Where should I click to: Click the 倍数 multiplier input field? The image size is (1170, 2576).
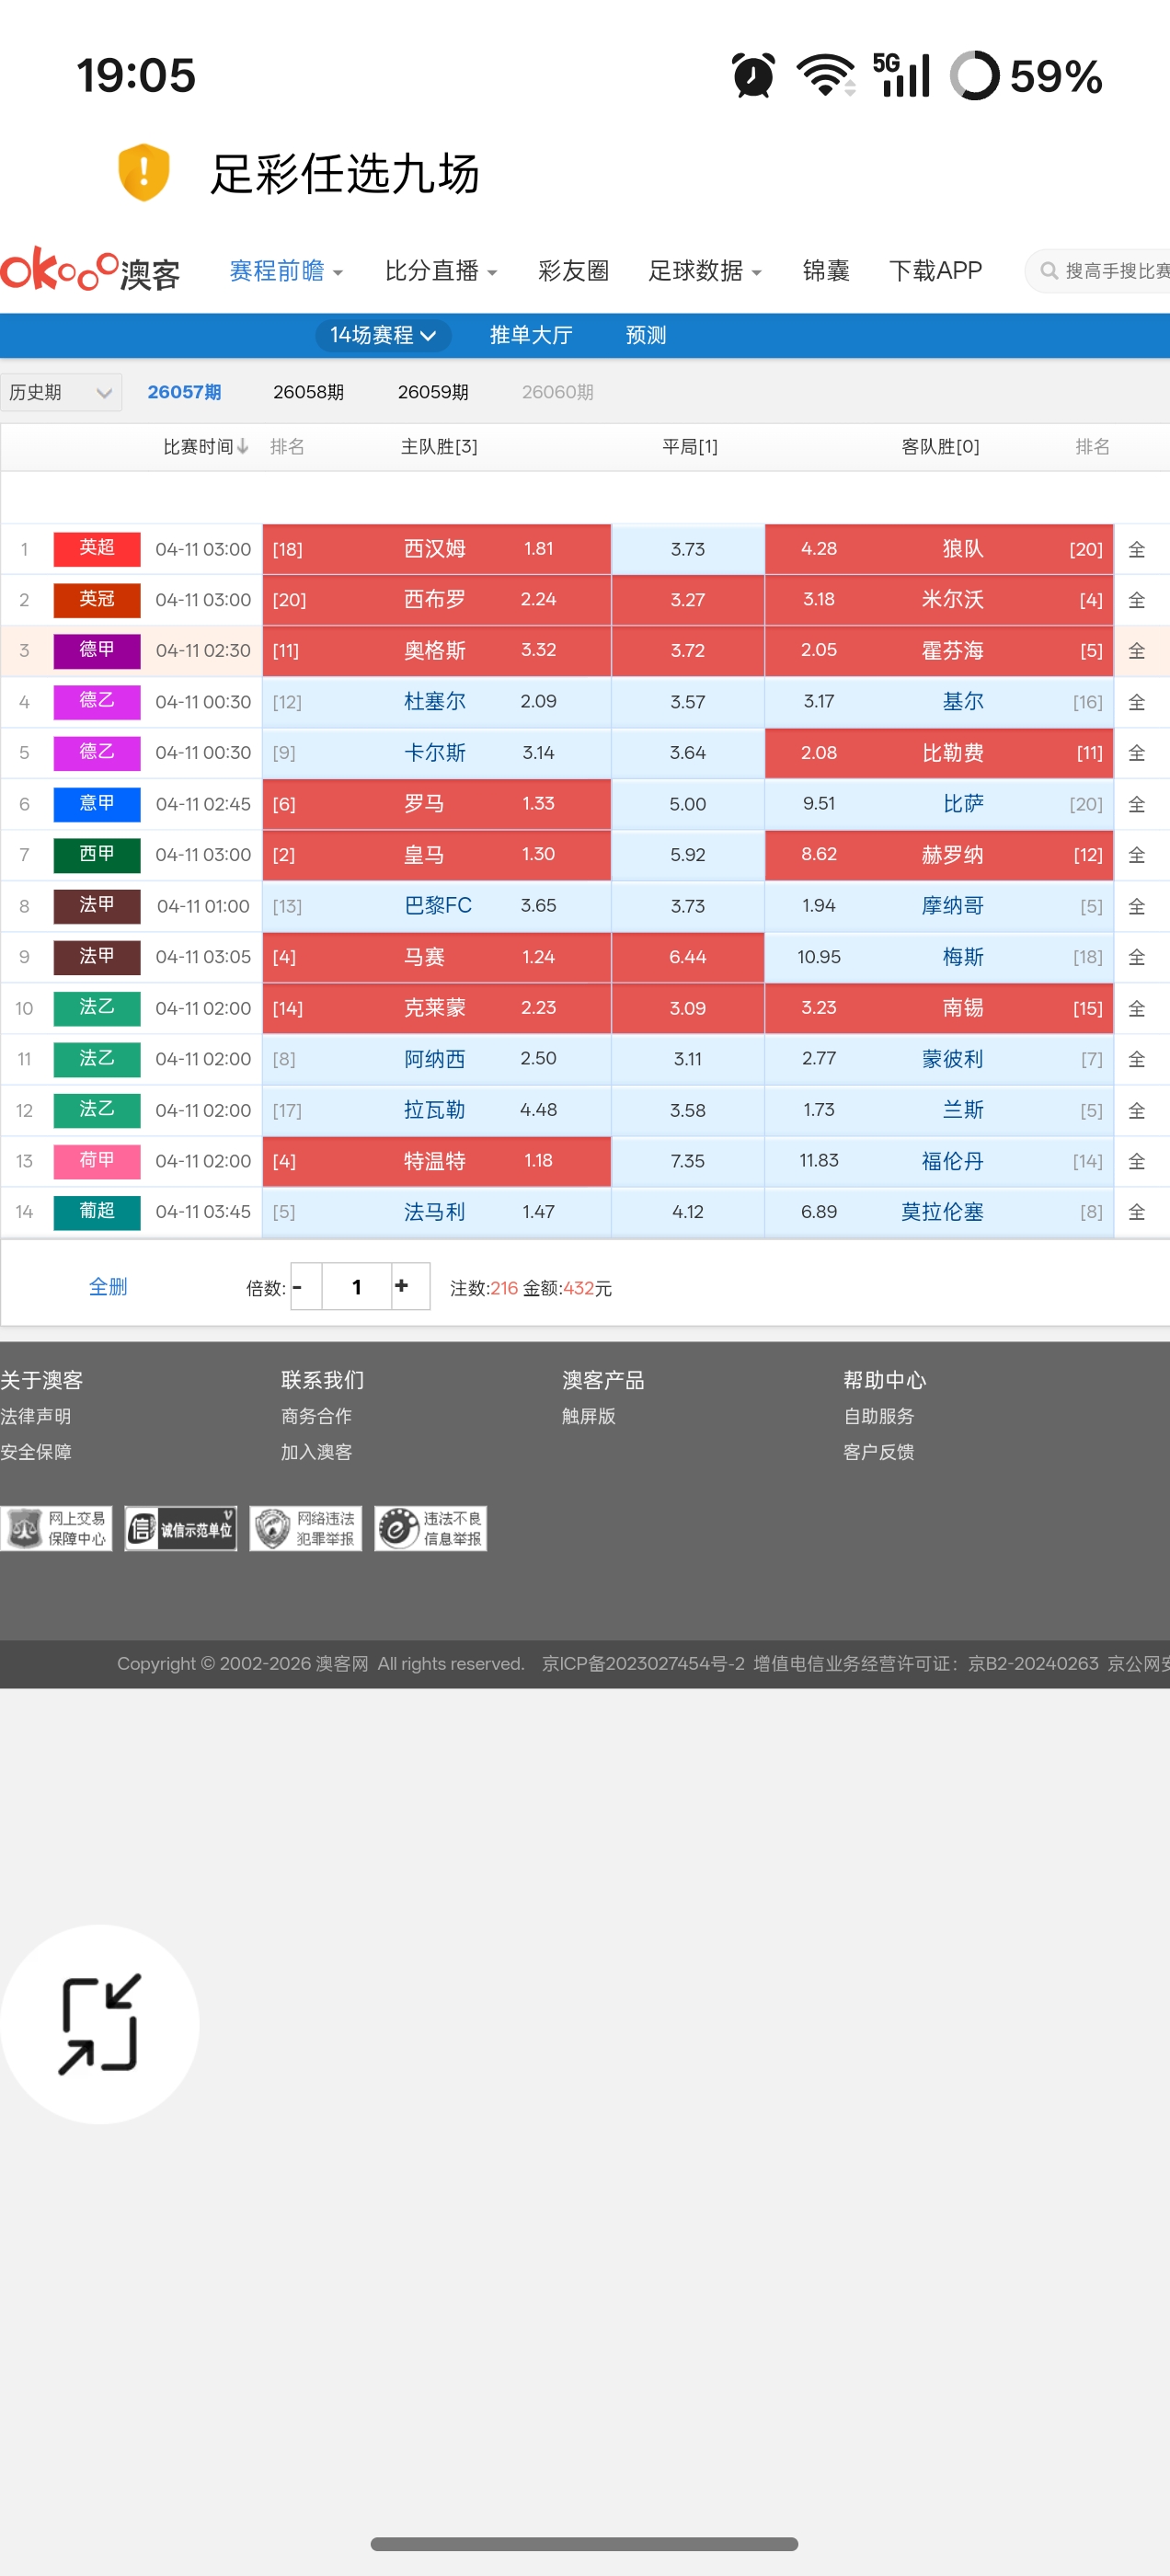point(356,1287)
